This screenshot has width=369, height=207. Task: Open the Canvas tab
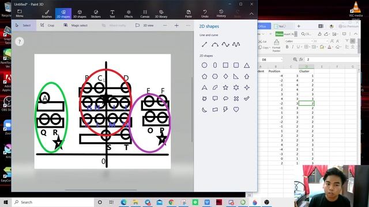(x=145, y=14)
